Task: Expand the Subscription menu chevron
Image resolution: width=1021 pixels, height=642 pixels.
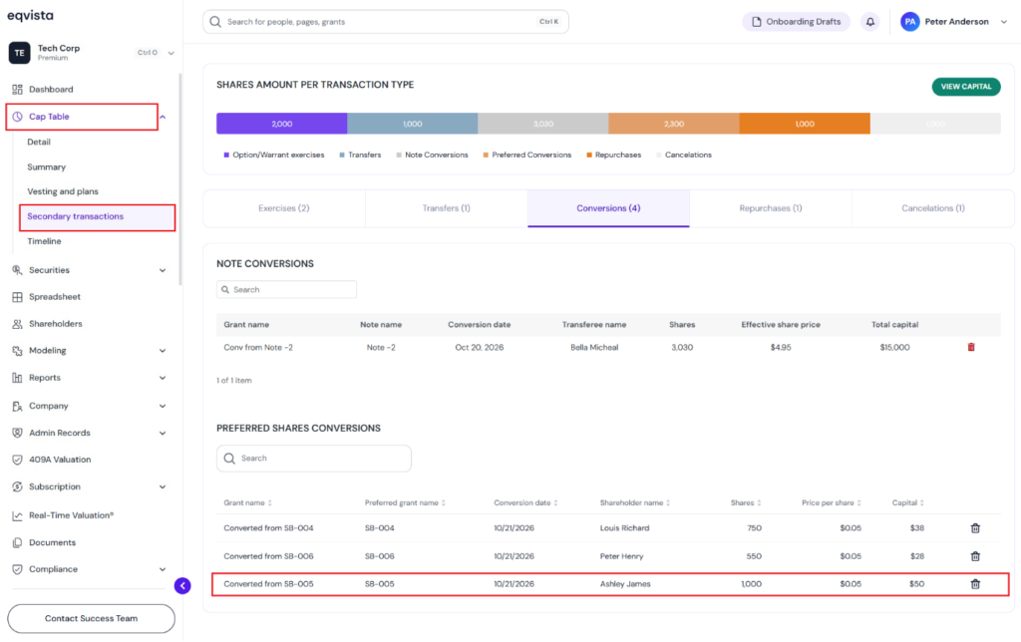Action: coord(163,487)
